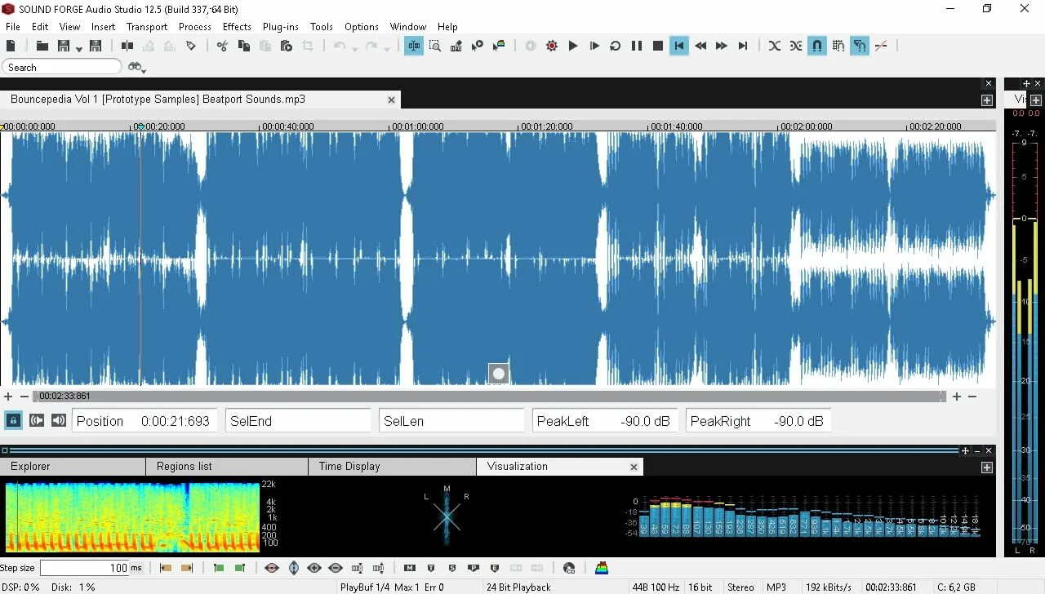This screenshot has width=1045, height=594.
Task: Toggle the highlighted Snap to Markers button
Action: coord(860,47)
